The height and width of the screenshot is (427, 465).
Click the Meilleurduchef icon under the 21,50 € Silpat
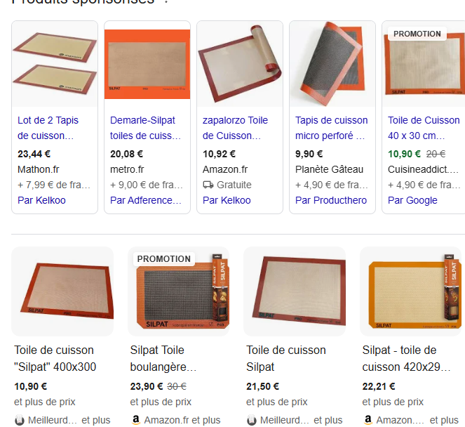252,420
